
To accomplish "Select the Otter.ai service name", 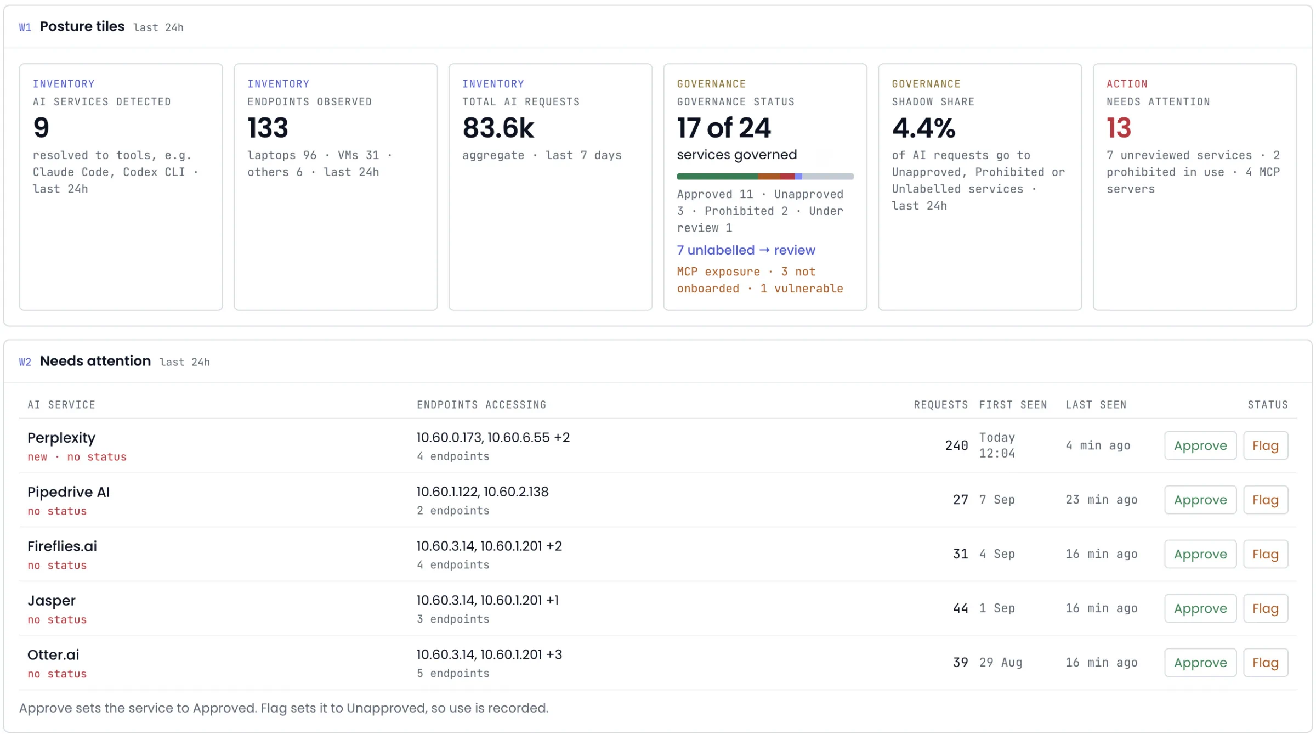I will 53,655.
